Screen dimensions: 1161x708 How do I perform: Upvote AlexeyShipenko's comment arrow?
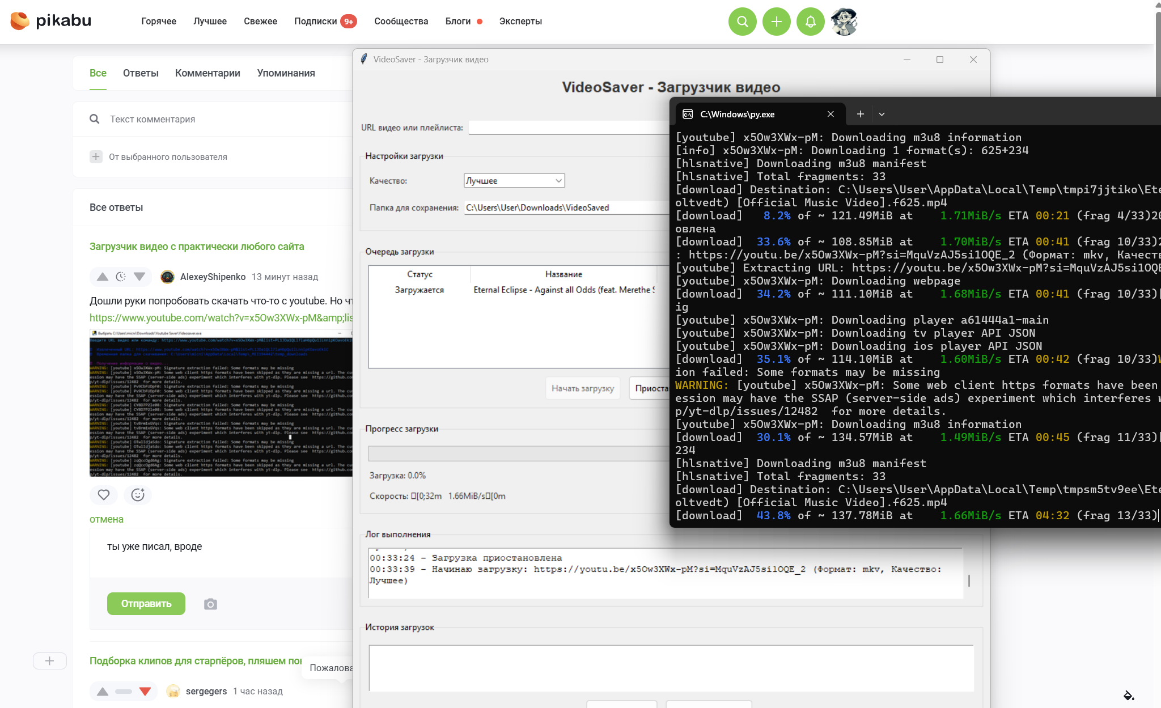pyautogui.click(x=103, y=277)
